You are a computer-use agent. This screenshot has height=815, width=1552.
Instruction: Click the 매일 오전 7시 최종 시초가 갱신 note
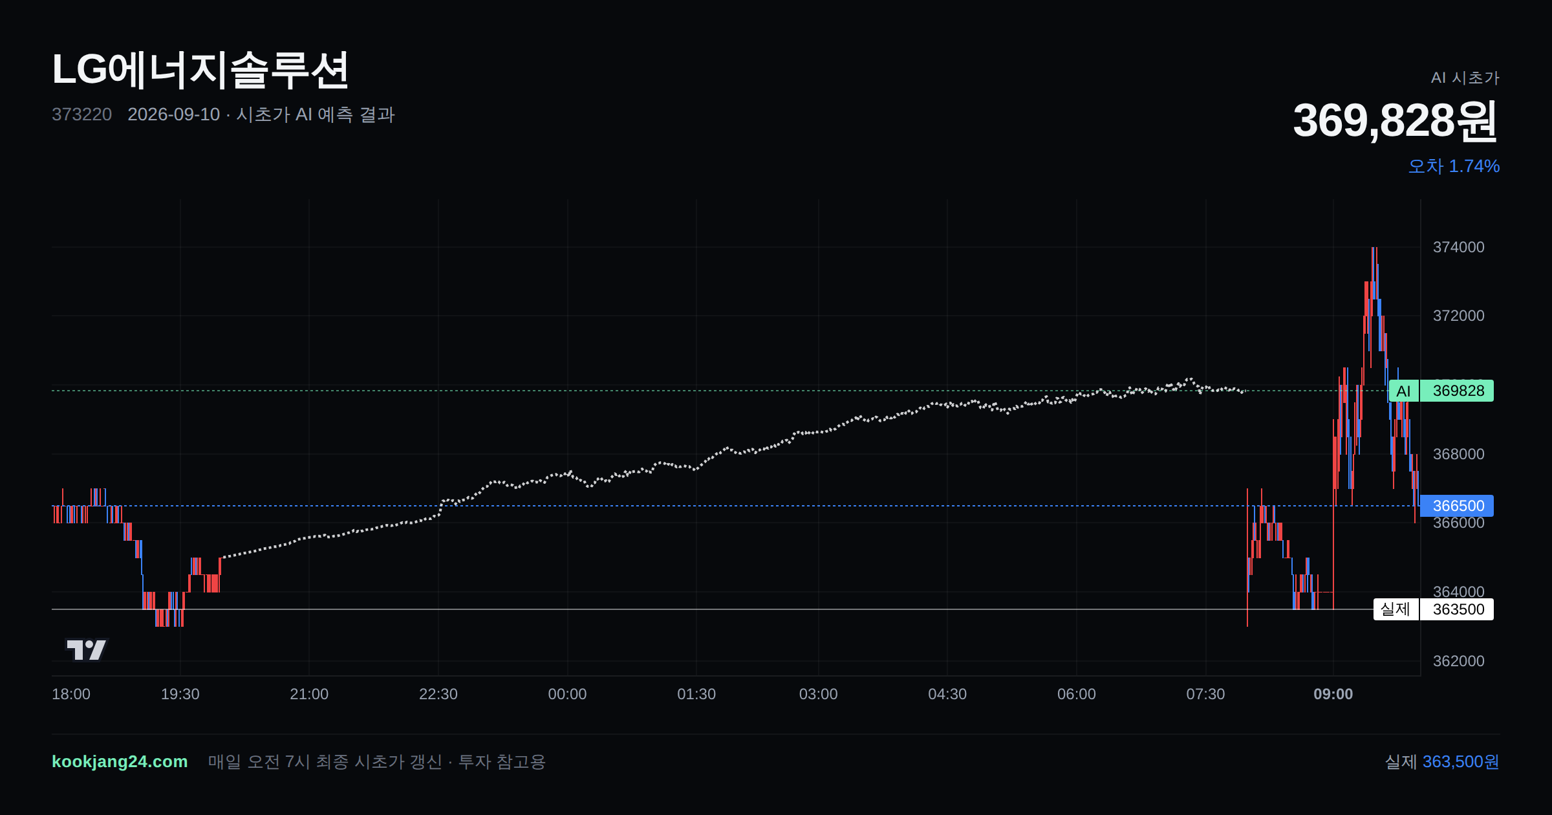[377, 762]
